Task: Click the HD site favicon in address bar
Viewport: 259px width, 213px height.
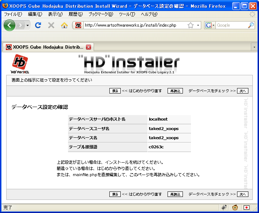Action: point(78,25)
